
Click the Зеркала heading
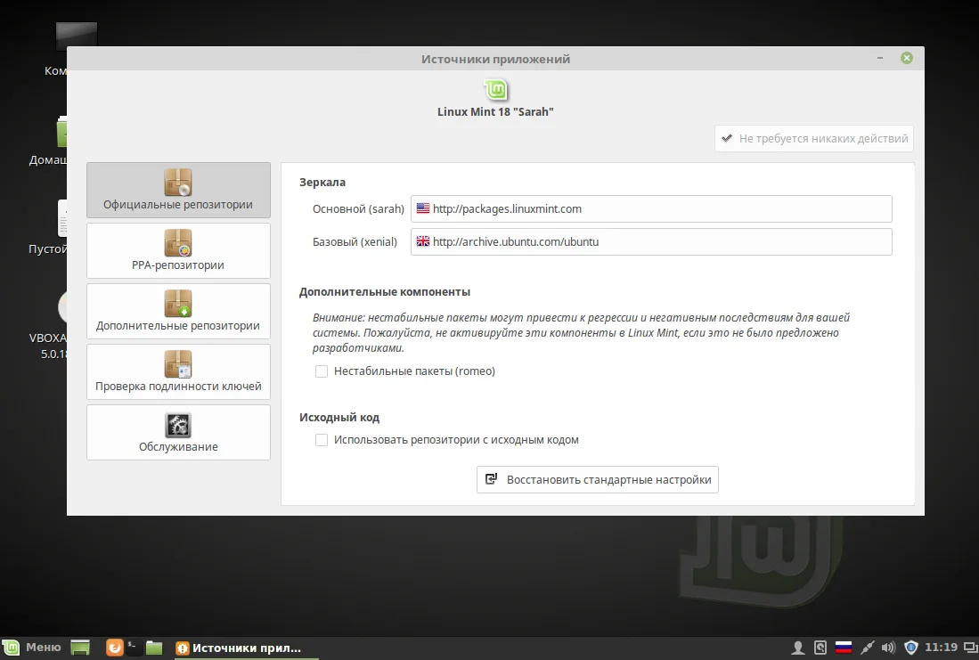pyautogui.click(x=322, y=183)
